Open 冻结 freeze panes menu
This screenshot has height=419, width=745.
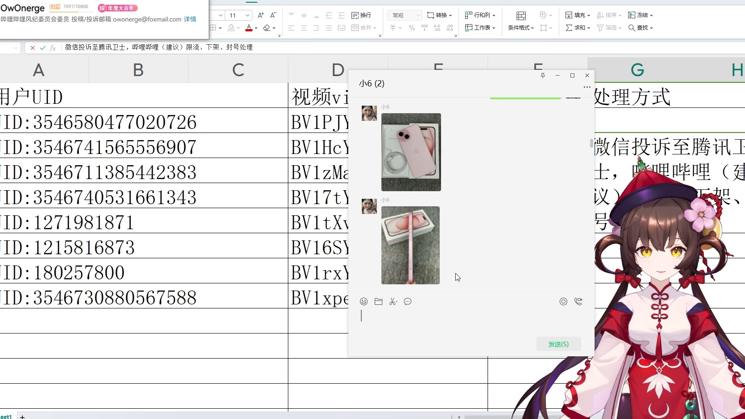tap(640, 15)
